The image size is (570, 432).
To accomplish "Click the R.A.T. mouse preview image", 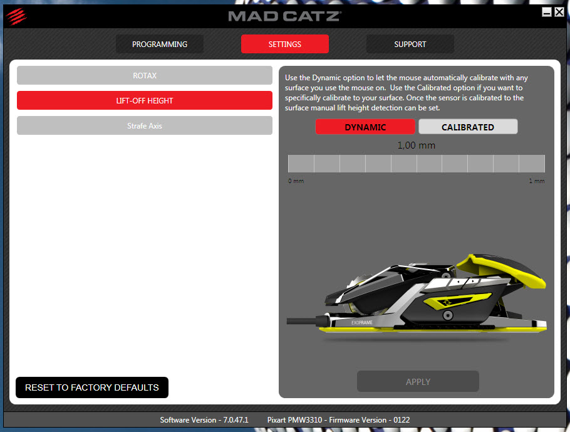I will [x=417, y=298].
